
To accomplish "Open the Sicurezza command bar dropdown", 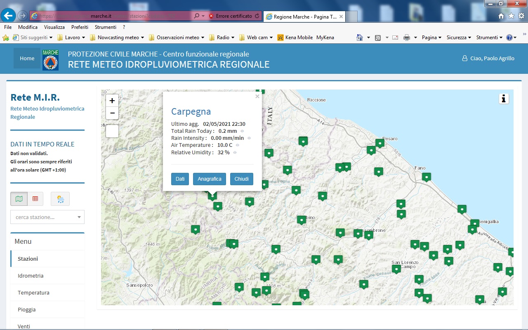I will click(459, 38).
